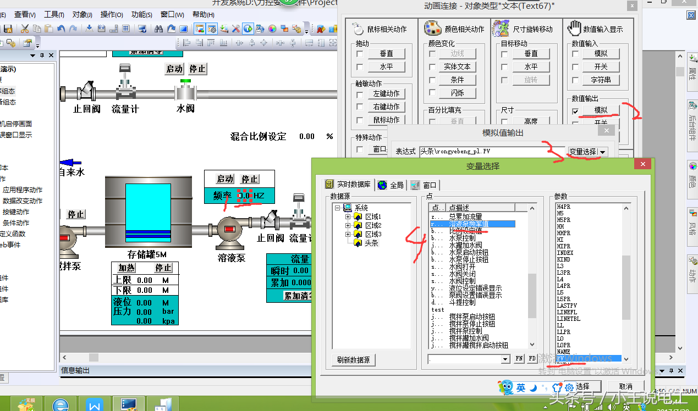Screen dimensions: 698x411
Task: Click the 取消 button in 变量选择
Action: 625,386
